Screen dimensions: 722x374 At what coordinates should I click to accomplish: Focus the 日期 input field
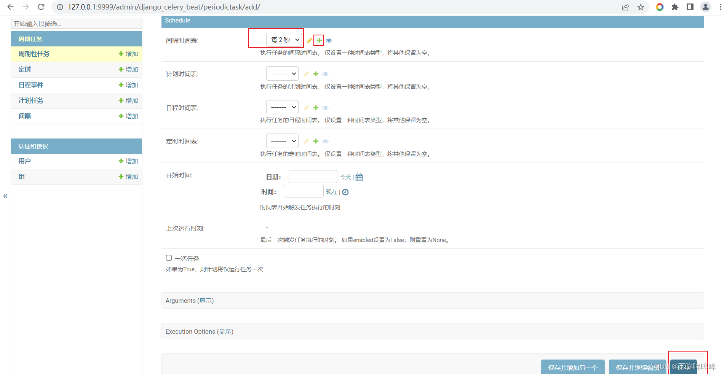tap(313, 177)
